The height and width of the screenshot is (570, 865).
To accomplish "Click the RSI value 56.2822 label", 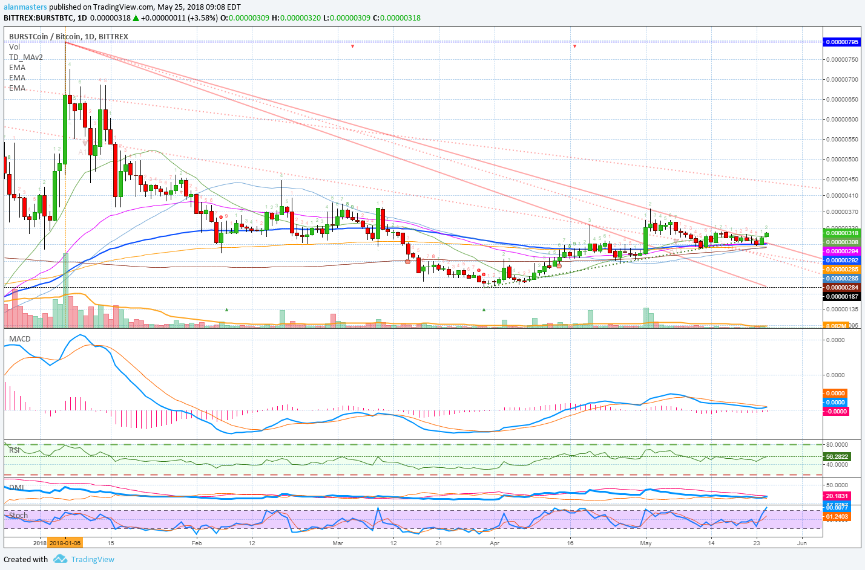I will coord(838,457).
